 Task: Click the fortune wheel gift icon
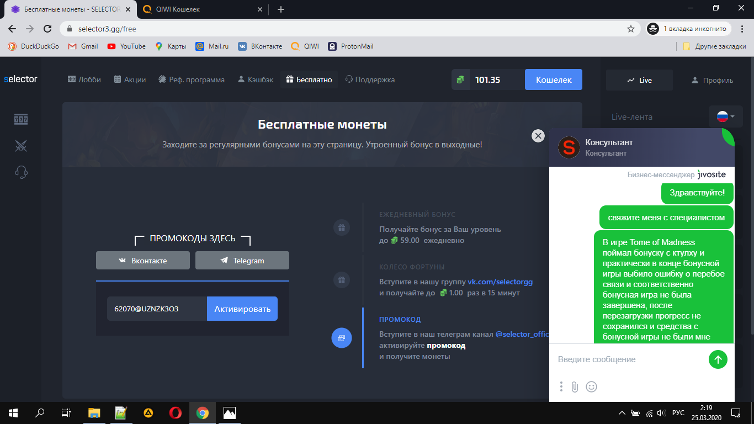point(342,280)
